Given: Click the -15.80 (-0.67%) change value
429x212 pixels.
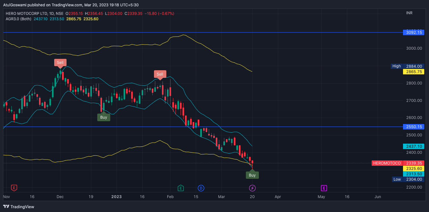Looking at the screenshot, I should 159,14.
